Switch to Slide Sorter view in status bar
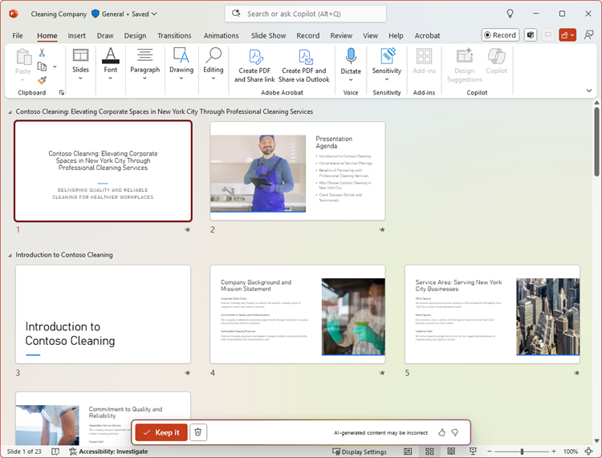This screenshot has width=602, height=458. coord(429,452)
